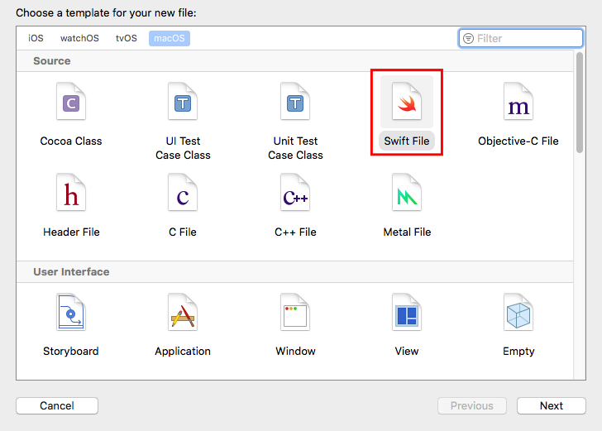
Task: Switch to the watchOS platform tab
Action: 79,38
